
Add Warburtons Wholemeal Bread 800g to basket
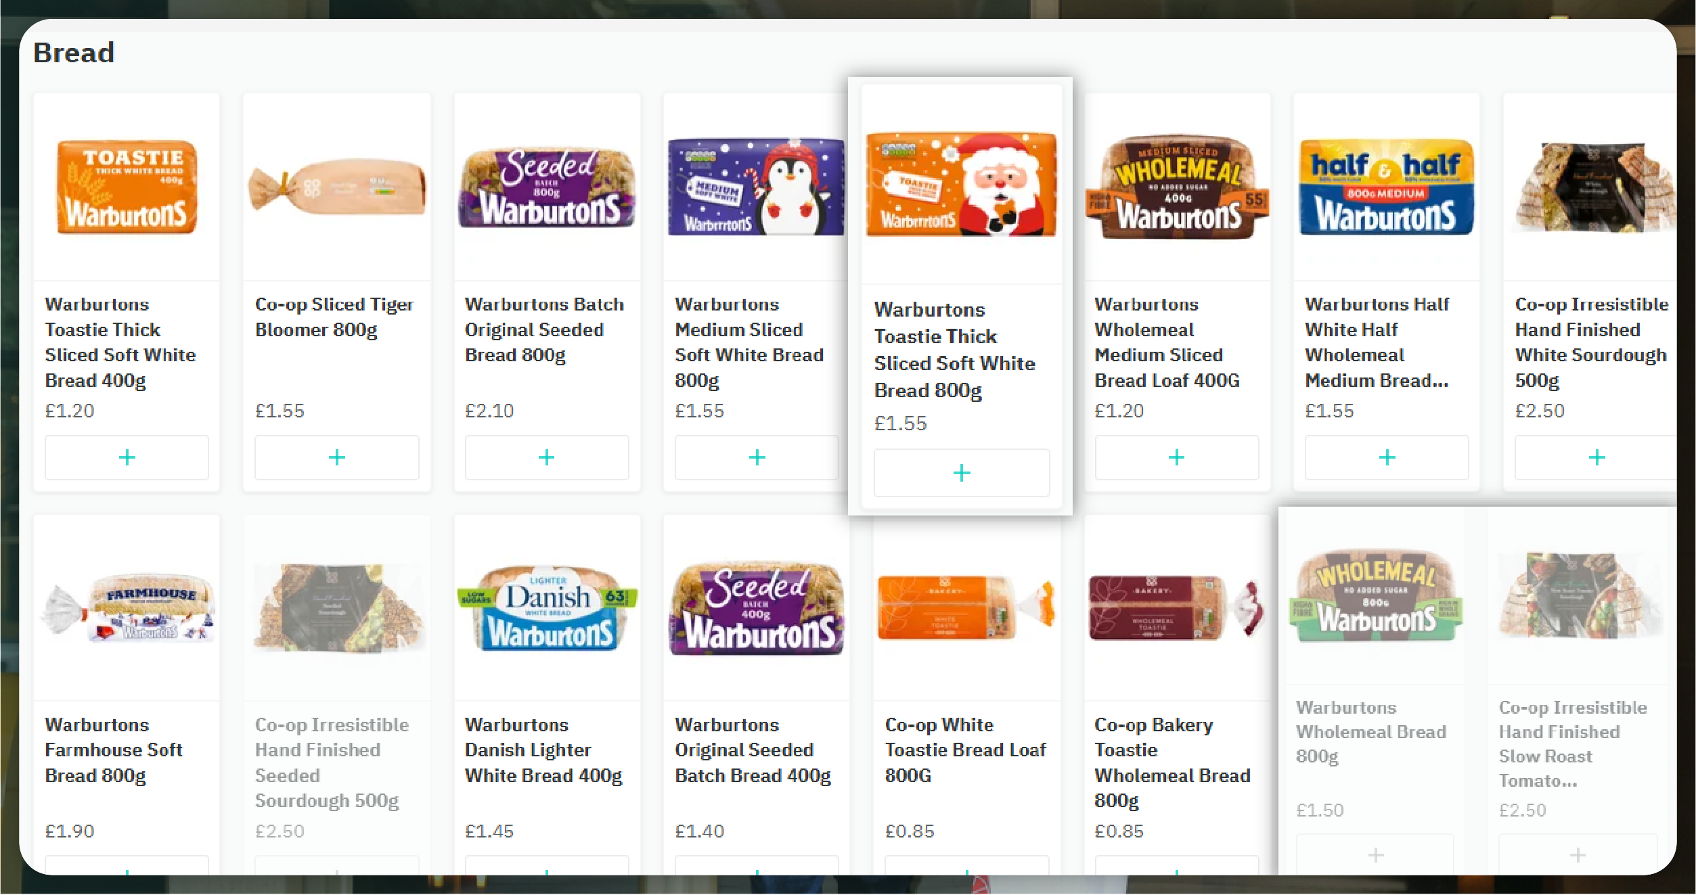(1375, 854)
